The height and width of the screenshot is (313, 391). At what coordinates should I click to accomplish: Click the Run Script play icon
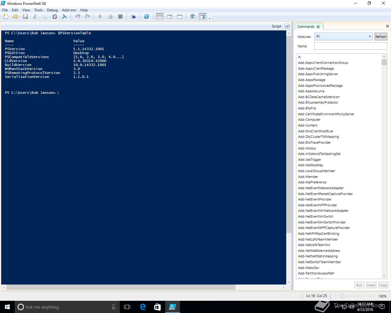tap(100, 17)
